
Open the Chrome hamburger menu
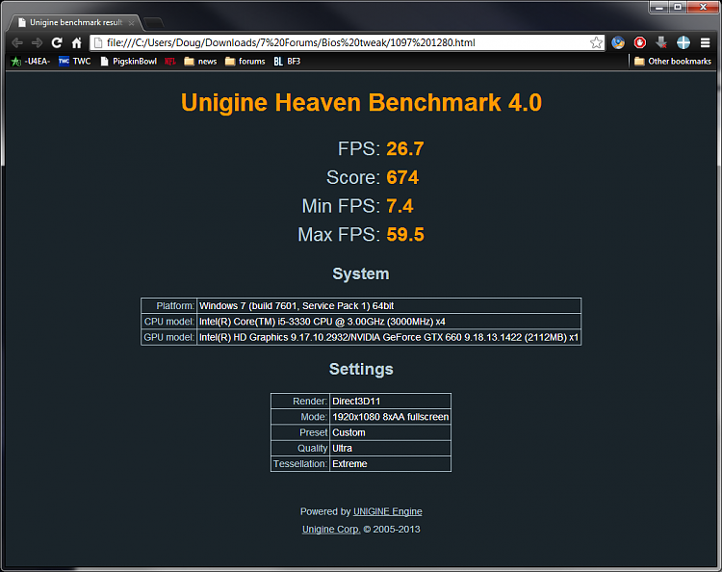click(705, 42)
